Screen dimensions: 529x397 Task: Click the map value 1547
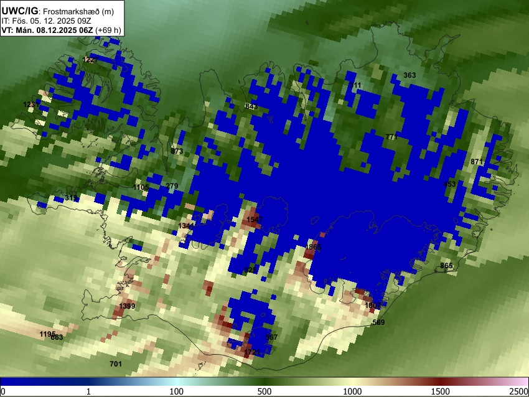click(x=255, y=220)
